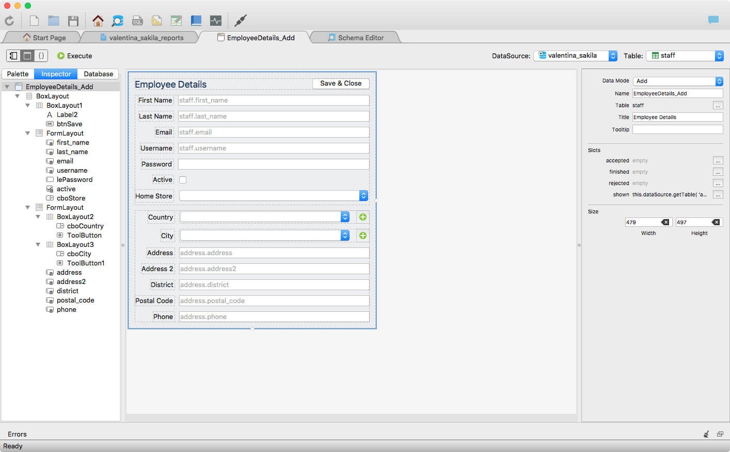
Task: Click the Name field in properties
Action: pos(678,93)
